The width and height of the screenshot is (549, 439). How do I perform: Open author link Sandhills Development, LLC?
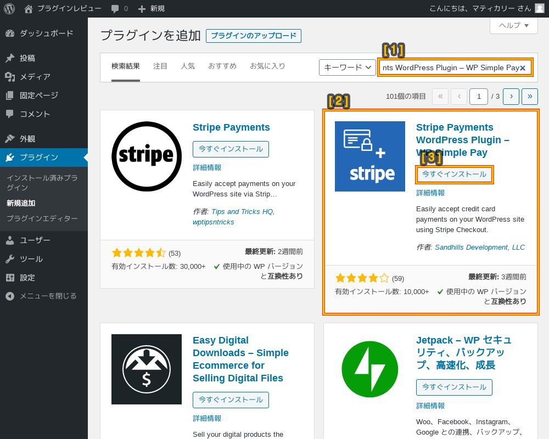480,247
